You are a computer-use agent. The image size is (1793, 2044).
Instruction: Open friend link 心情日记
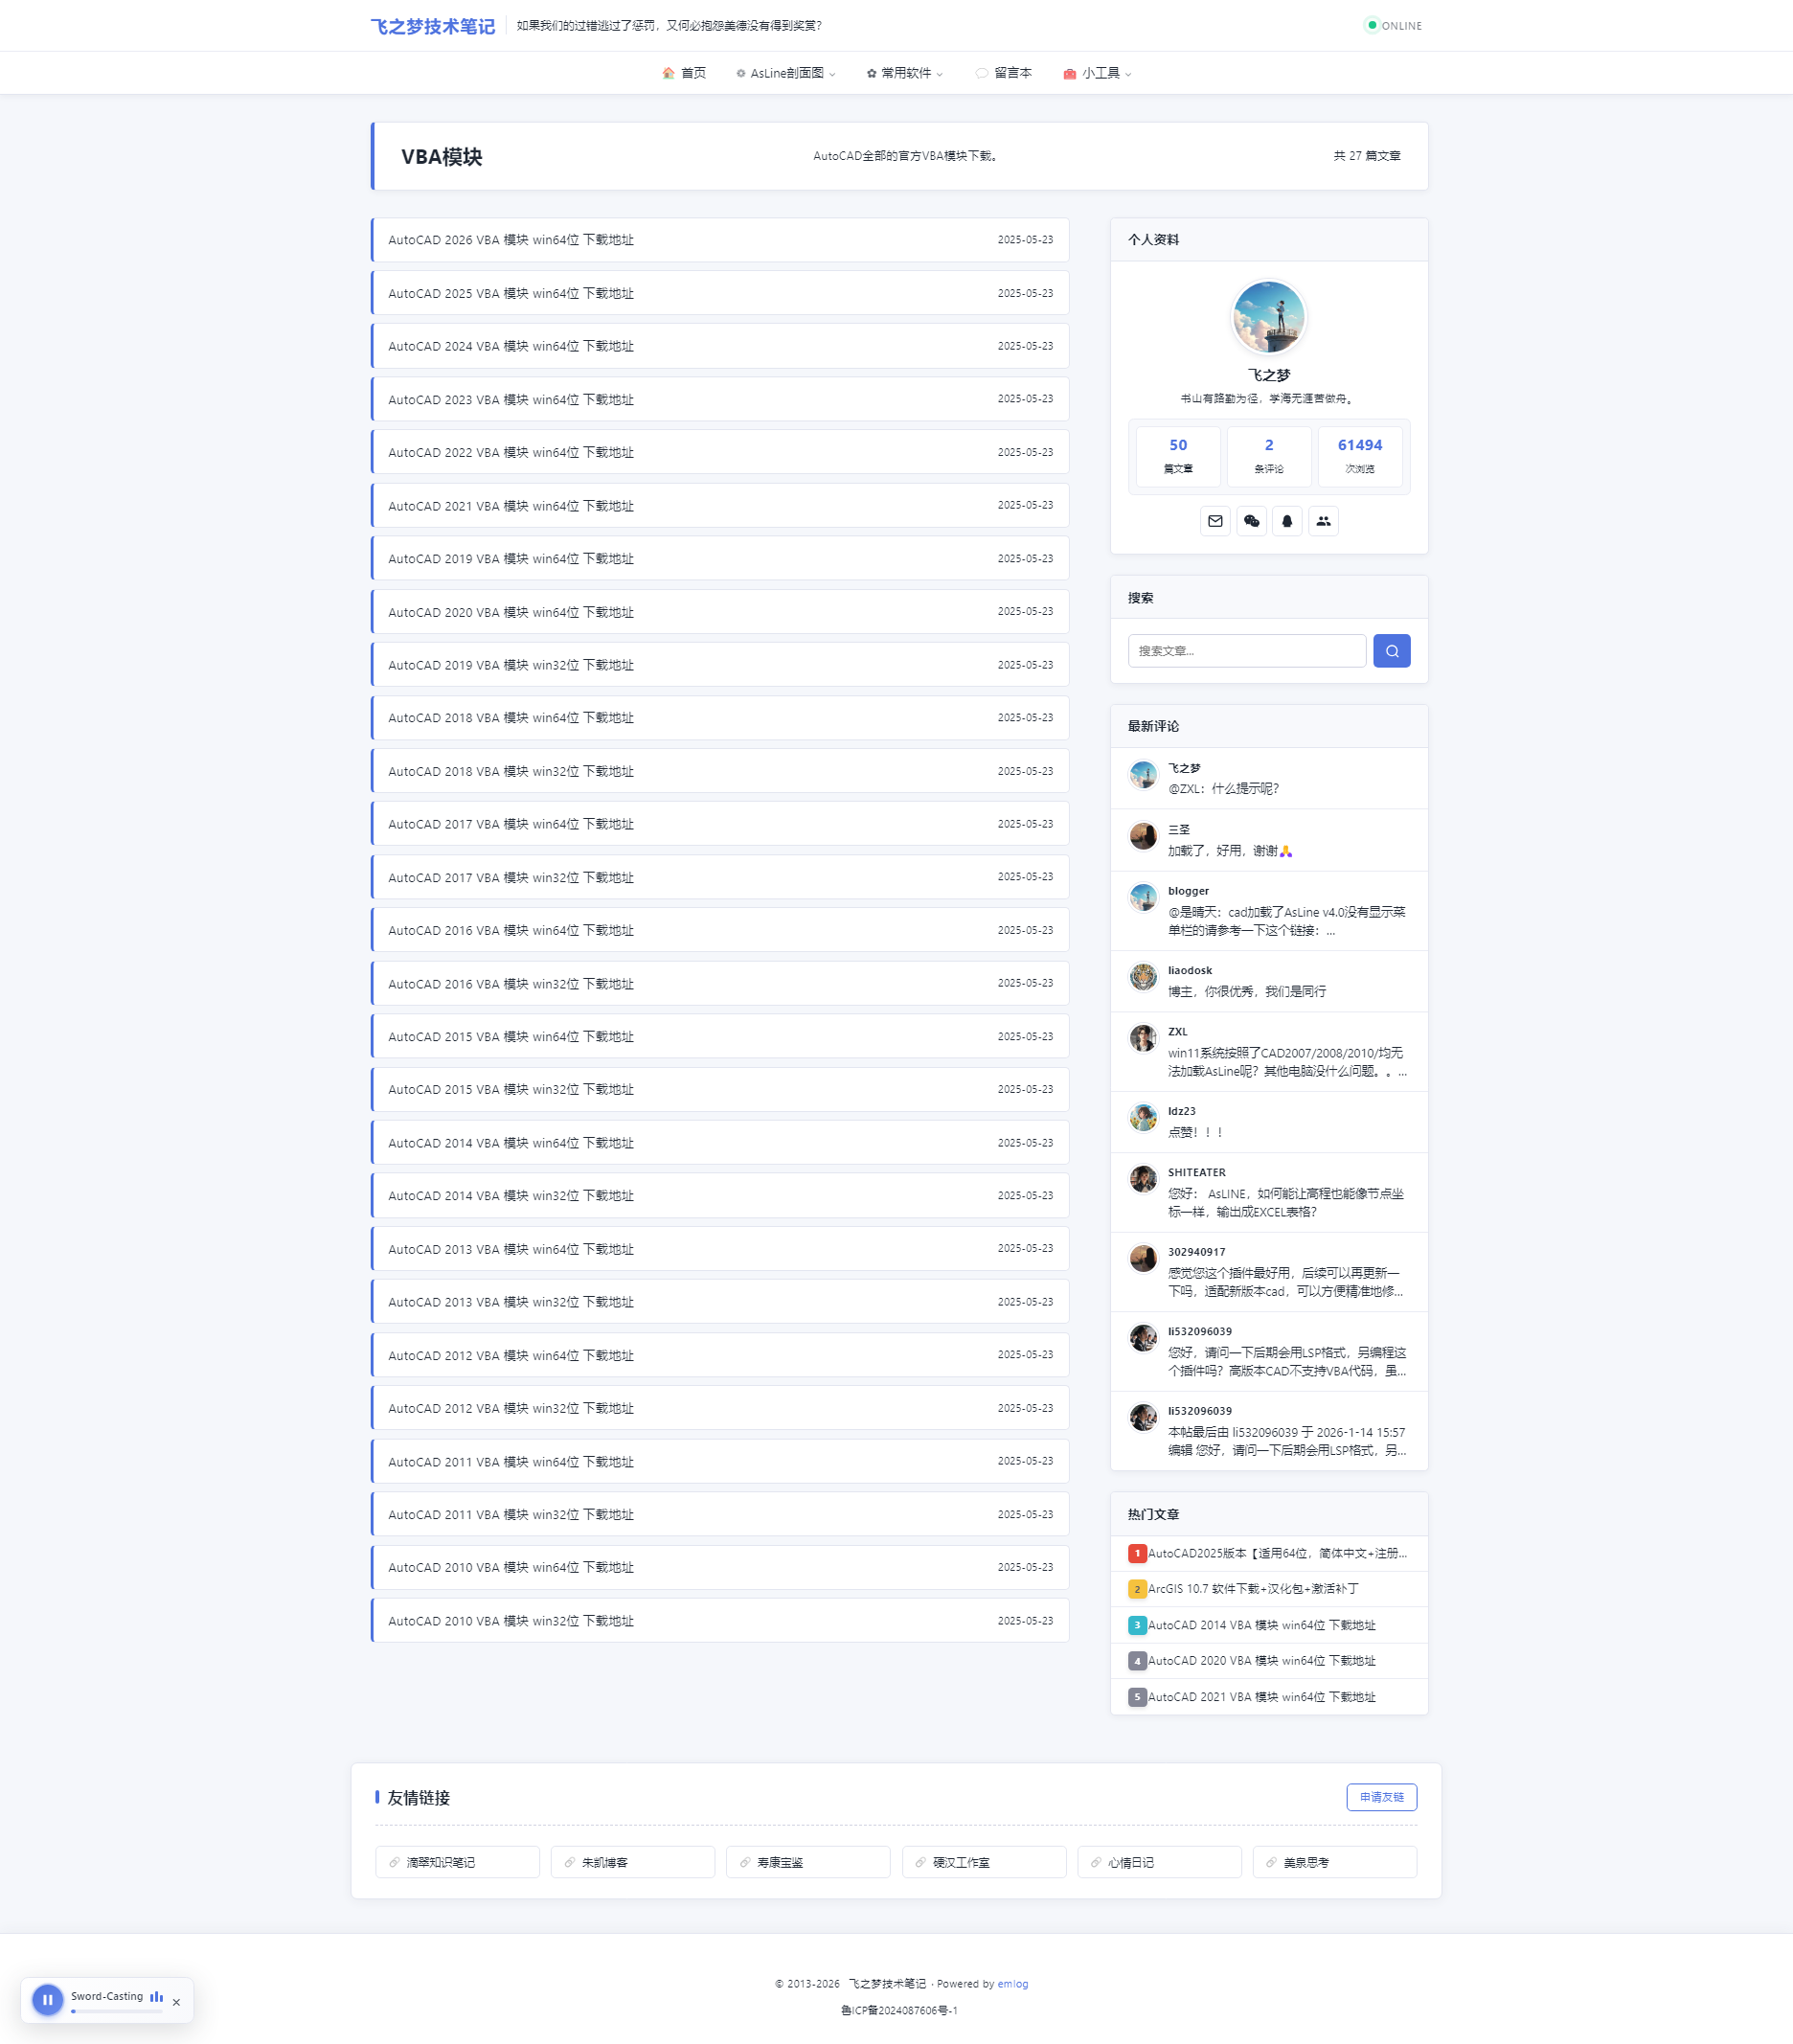click(x=1159, y=1862)
